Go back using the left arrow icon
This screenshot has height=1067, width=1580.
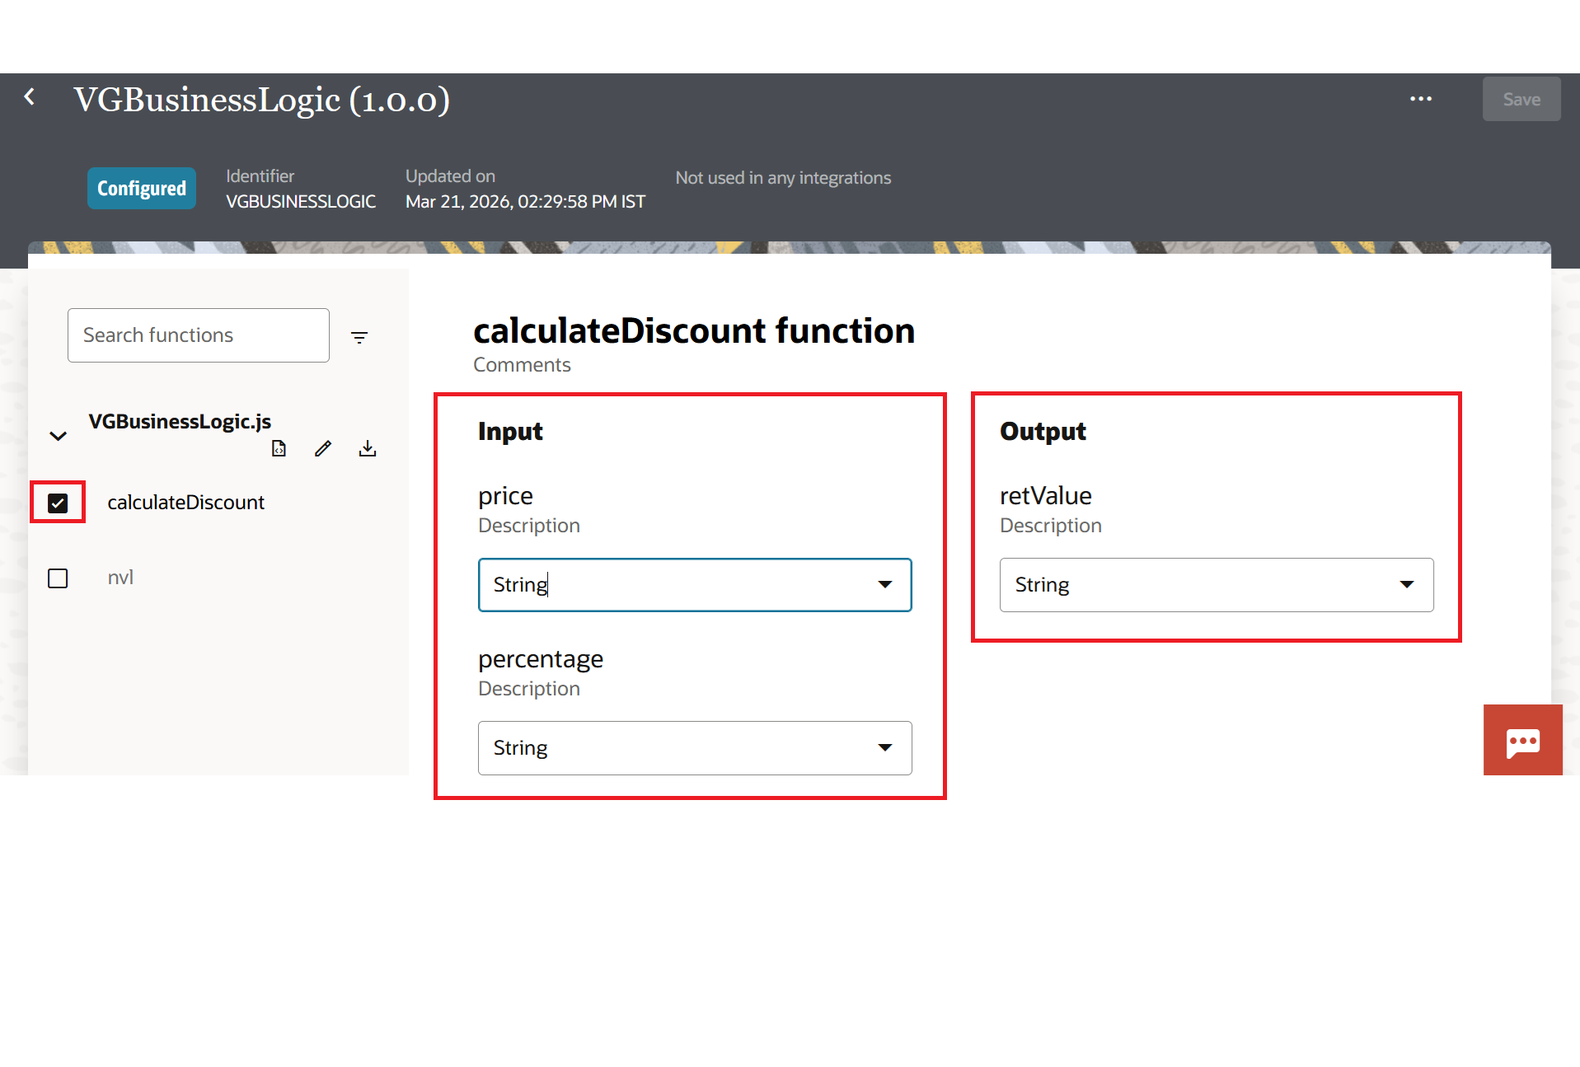click(x=30, y=97)
